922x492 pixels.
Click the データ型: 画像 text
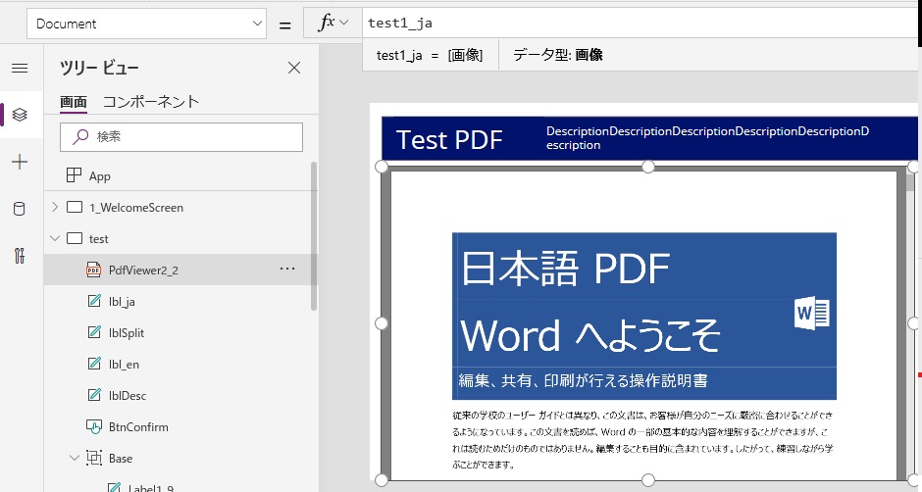pos(557,55)
